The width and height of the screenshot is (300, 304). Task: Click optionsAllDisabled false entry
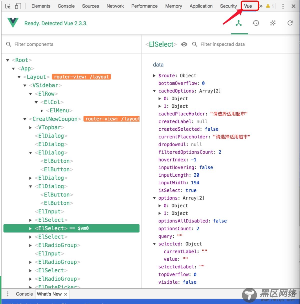[x=192, y=221]
